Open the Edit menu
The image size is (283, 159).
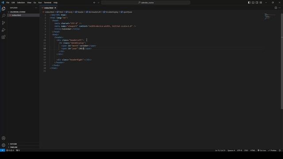click(13, 3)
